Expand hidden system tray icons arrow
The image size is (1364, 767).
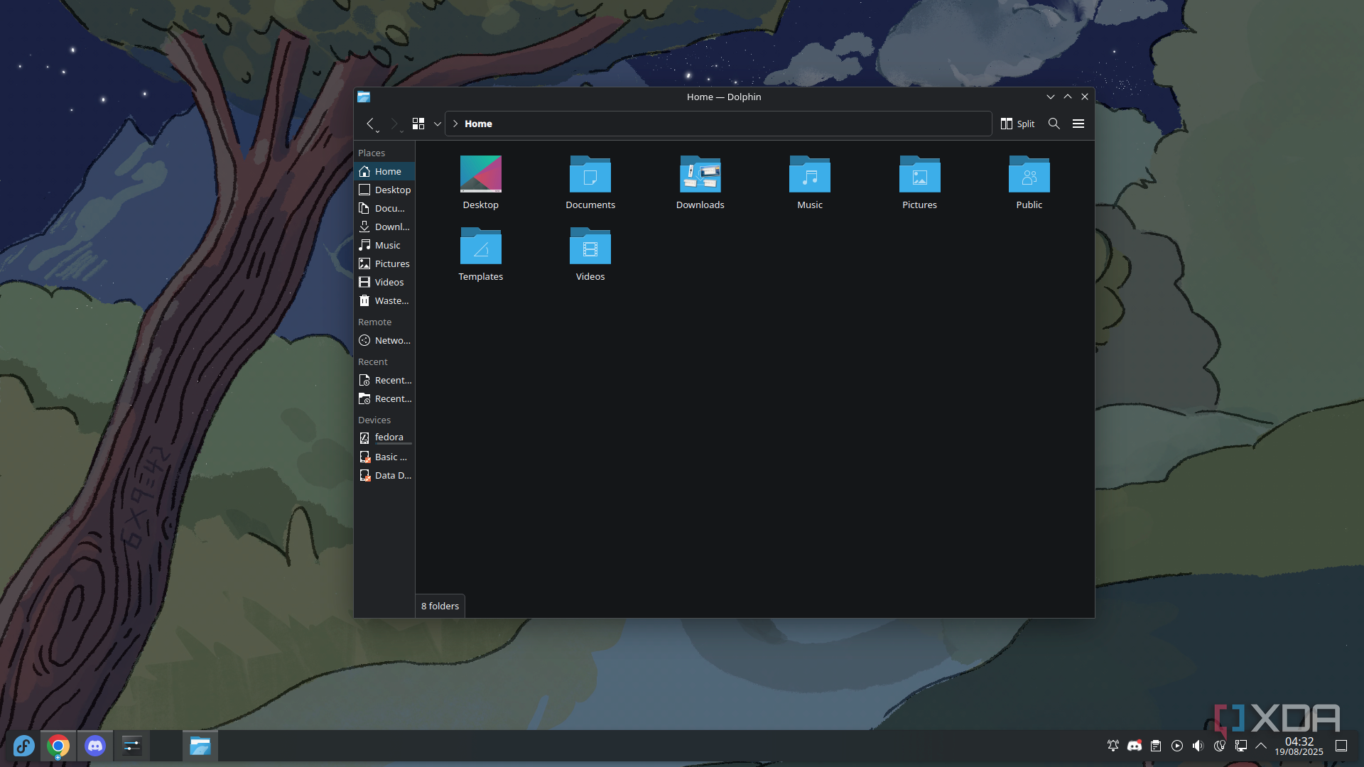(x=1261, y=746)
